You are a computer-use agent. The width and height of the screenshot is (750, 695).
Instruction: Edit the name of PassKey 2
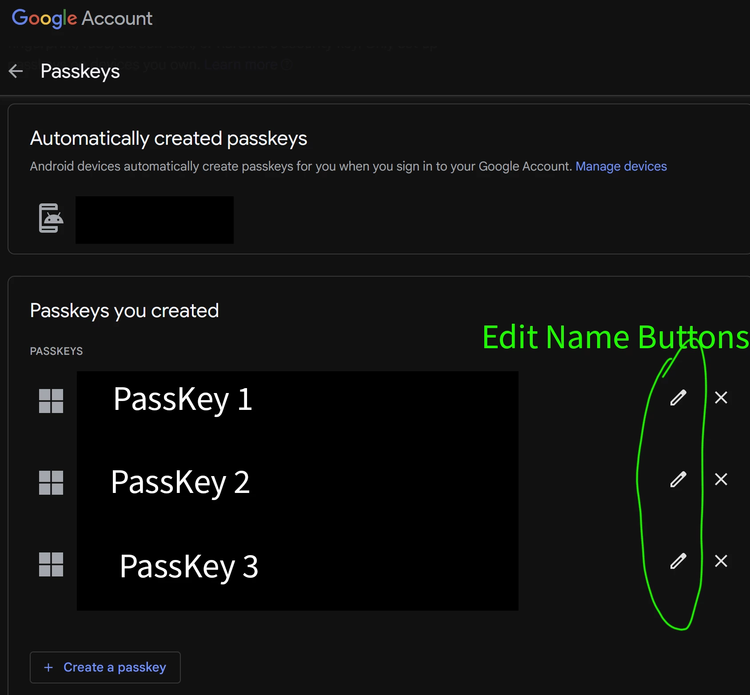678,479
